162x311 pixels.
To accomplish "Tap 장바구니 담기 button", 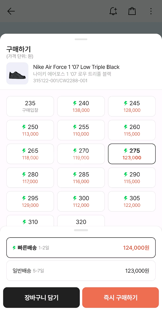I will coord(41,298).
